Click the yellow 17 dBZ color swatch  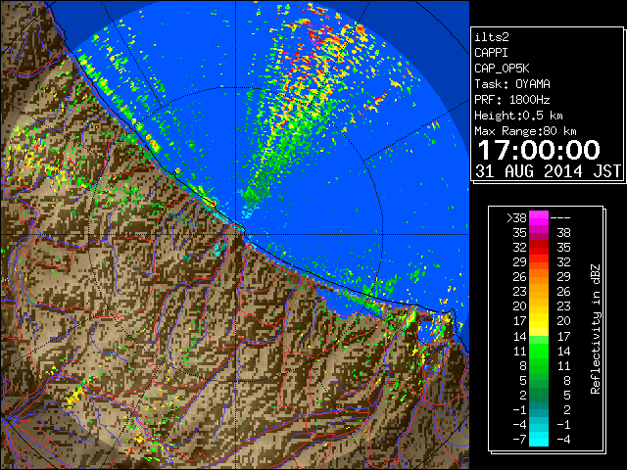539,321
